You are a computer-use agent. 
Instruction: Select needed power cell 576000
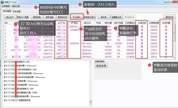coord(130,47)
